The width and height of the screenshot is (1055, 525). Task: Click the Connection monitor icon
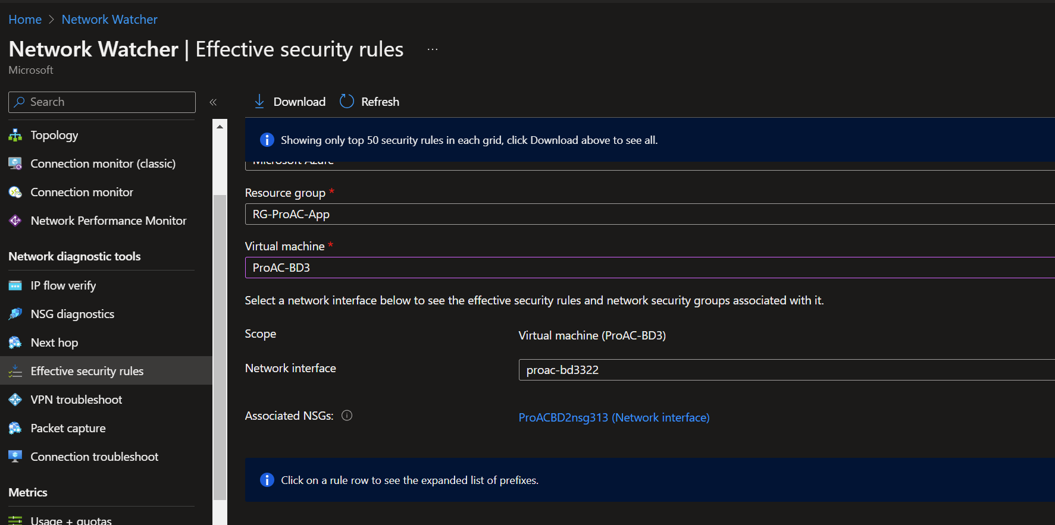pyautogui.click(x=15, y=192)
